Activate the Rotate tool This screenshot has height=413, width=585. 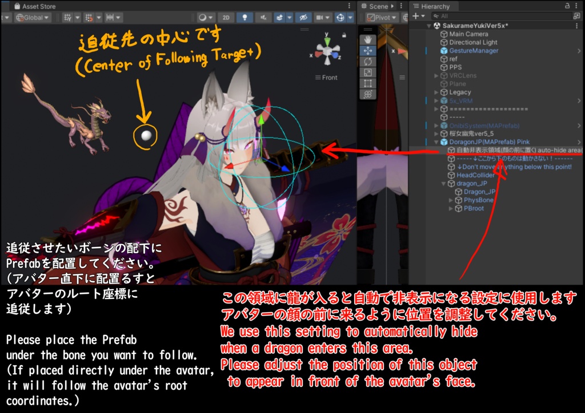coord(368,61)
